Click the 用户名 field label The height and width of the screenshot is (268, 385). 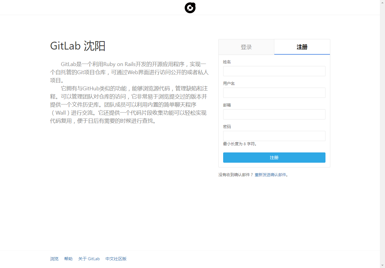tap(229, 83)
